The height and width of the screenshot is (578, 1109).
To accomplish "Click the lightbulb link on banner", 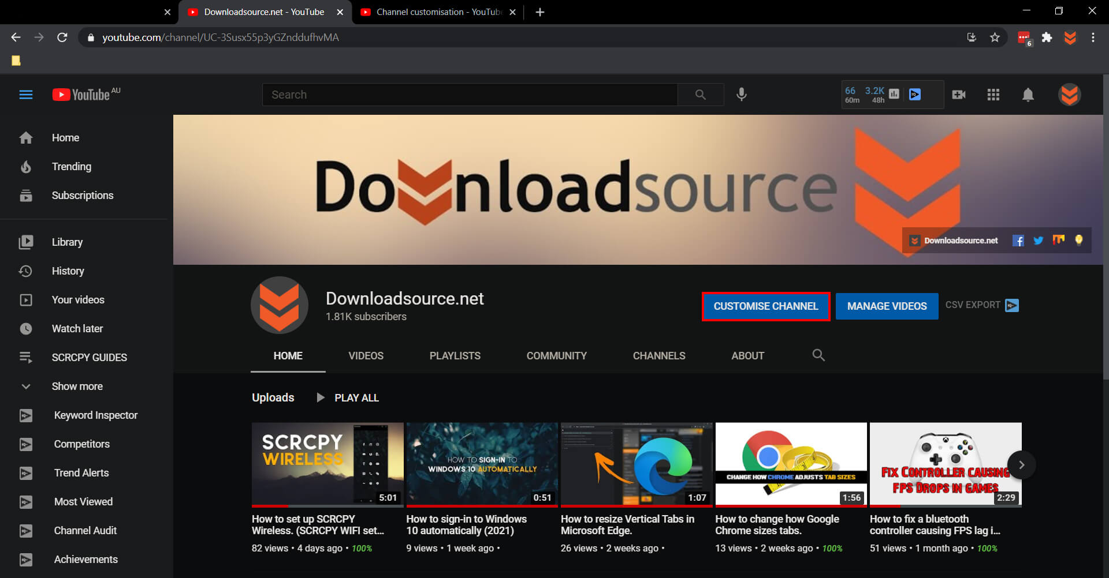I will pos(1079,240).
